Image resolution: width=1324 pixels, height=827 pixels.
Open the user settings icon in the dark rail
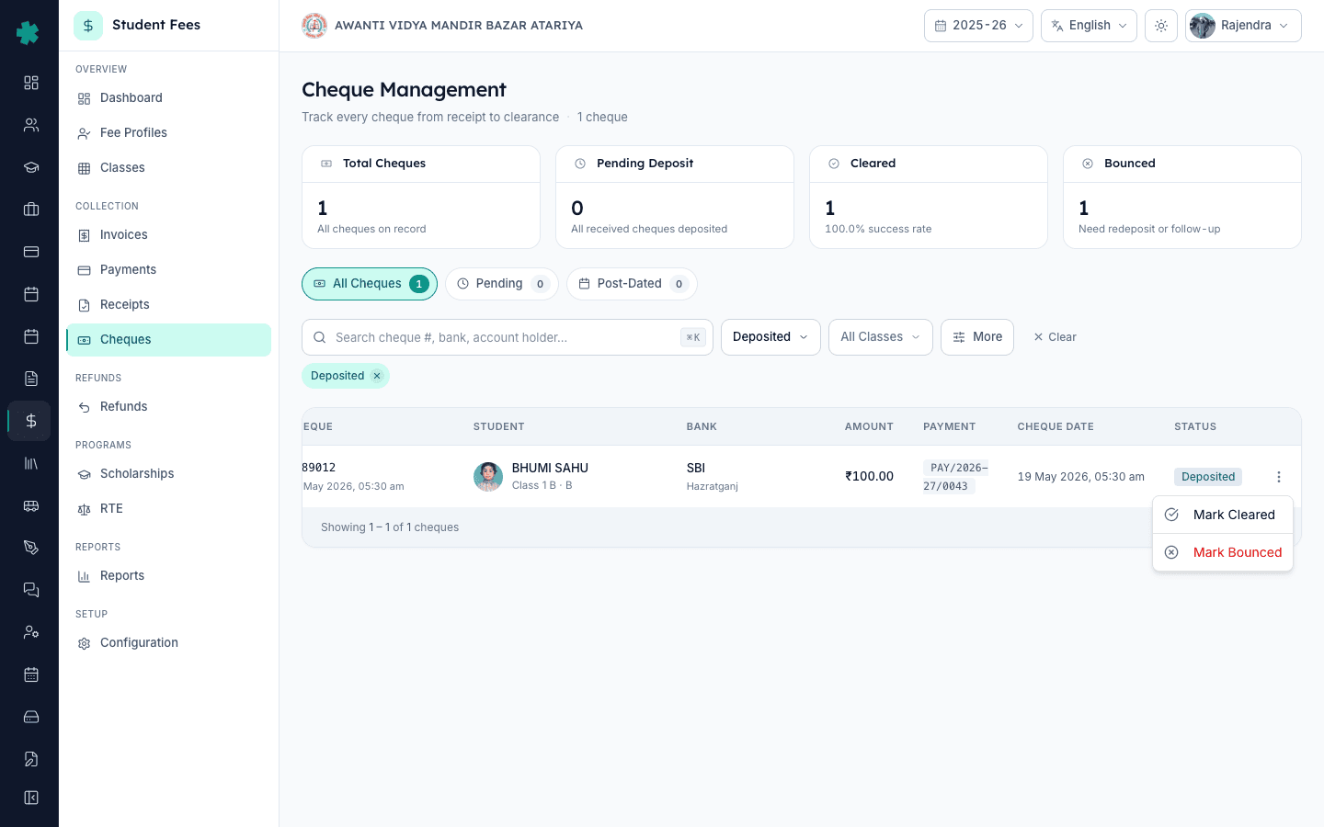[31, 632]
